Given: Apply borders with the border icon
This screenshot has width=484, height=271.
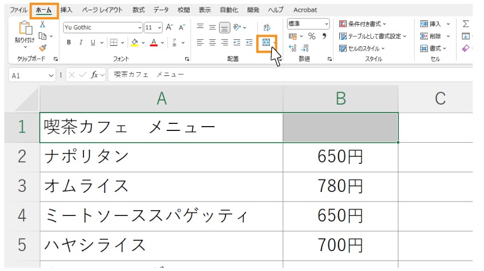Looking at the screenshot, I should (114, 43).
